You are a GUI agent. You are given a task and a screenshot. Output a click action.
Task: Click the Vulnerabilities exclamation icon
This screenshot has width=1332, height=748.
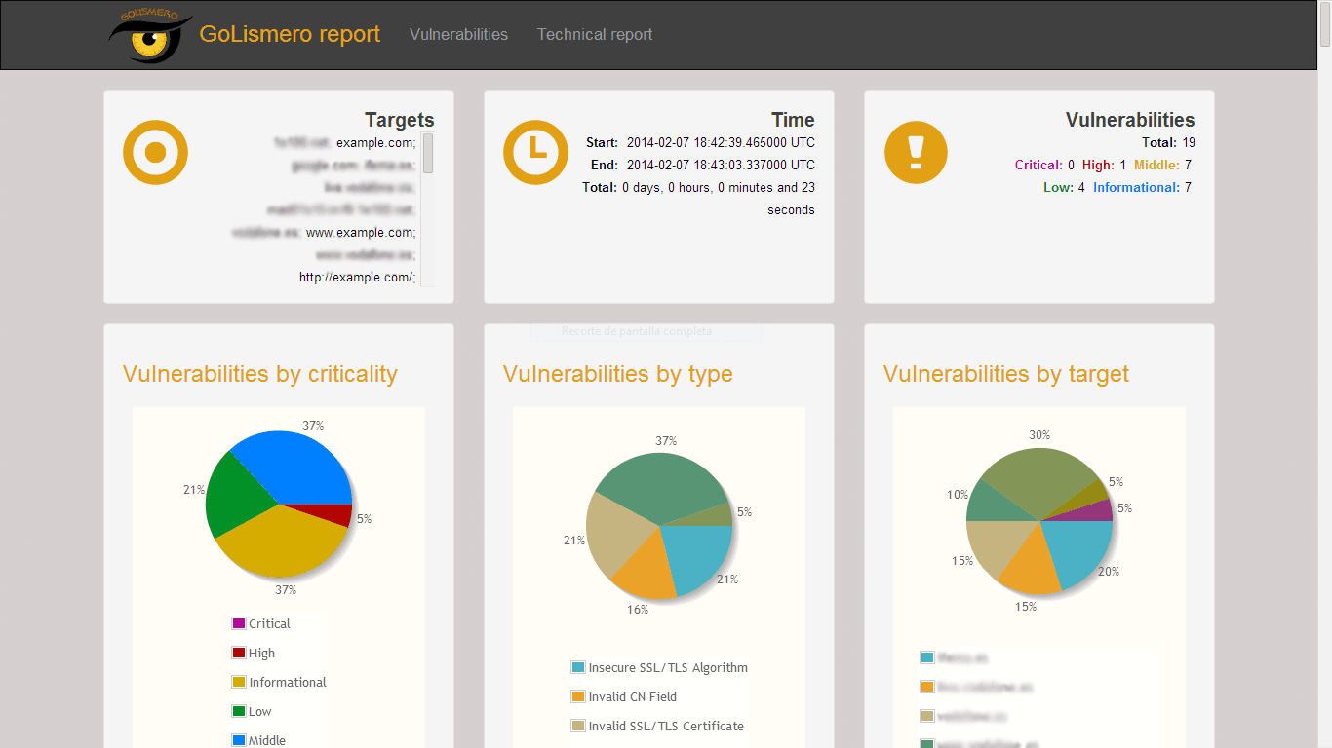pos(916,152)
